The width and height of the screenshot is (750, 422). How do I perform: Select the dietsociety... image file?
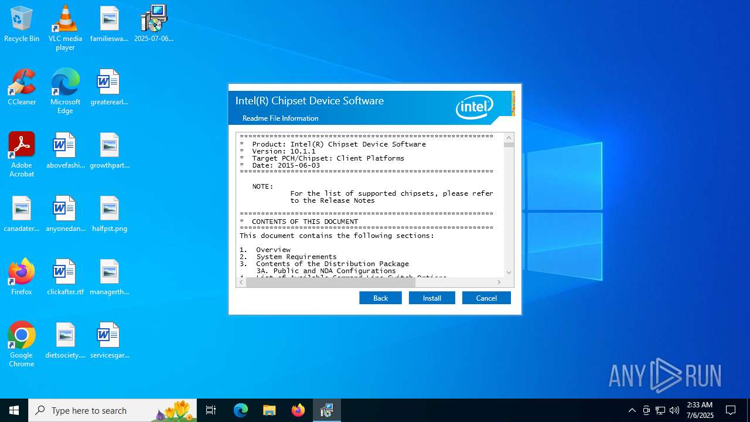65,341
